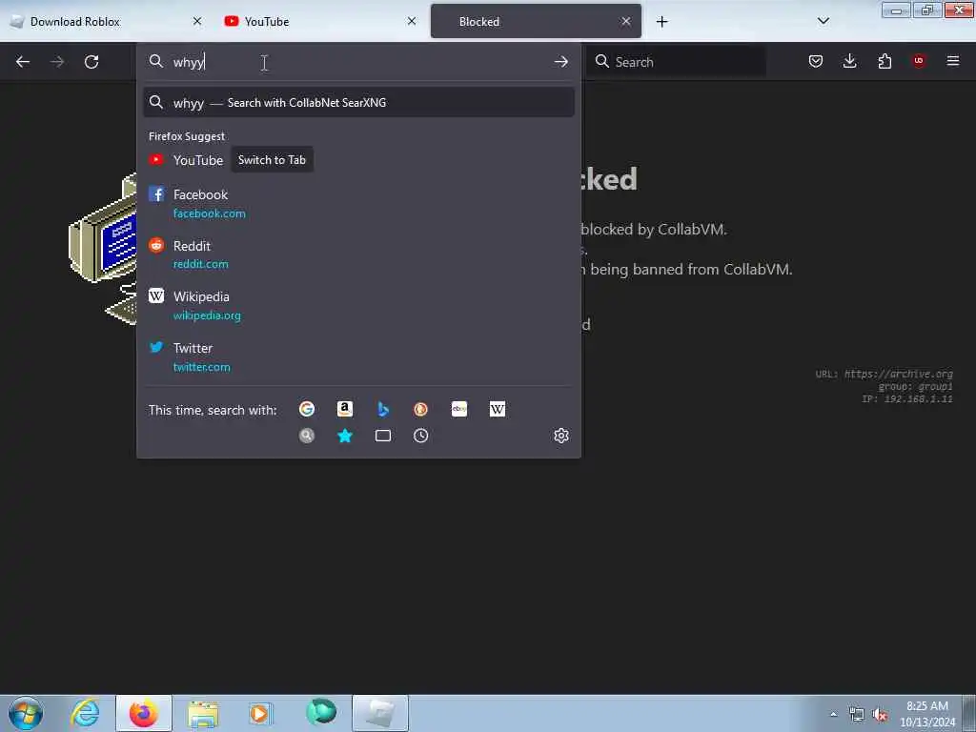976x732 pixels.
Task: Switch to the YouTube tab
Action: pyautogui.click(x=320, y=21)
